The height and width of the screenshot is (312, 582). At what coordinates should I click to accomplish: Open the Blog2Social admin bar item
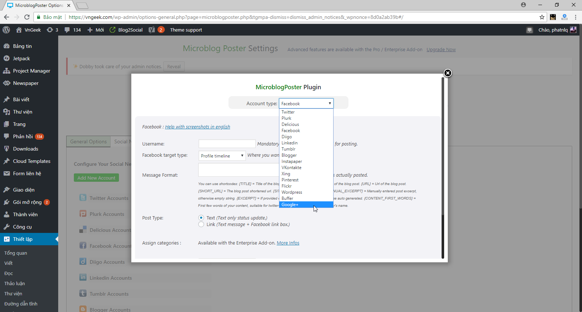point(126,30)
